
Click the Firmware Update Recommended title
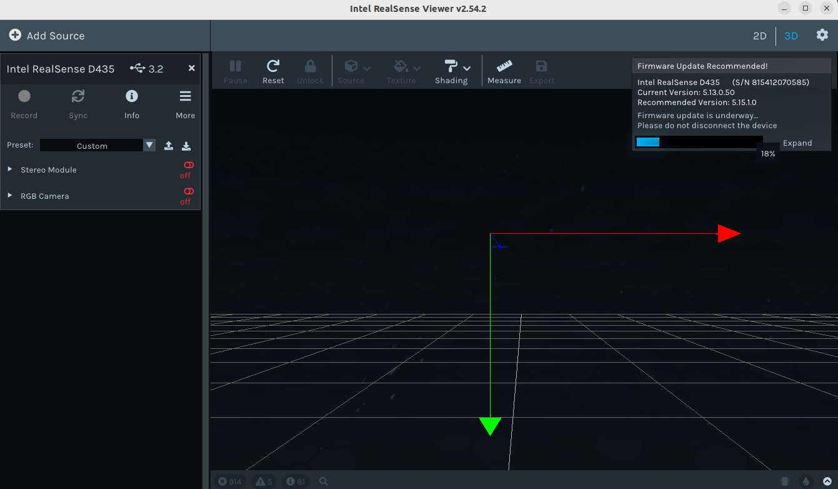pyautogui.click(x=702, y=66)
